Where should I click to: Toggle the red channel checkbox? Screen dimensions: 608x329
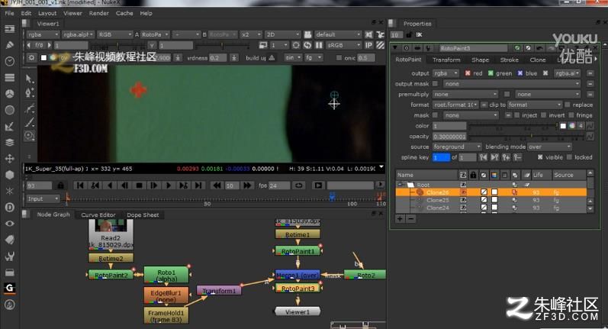[468, 73]
